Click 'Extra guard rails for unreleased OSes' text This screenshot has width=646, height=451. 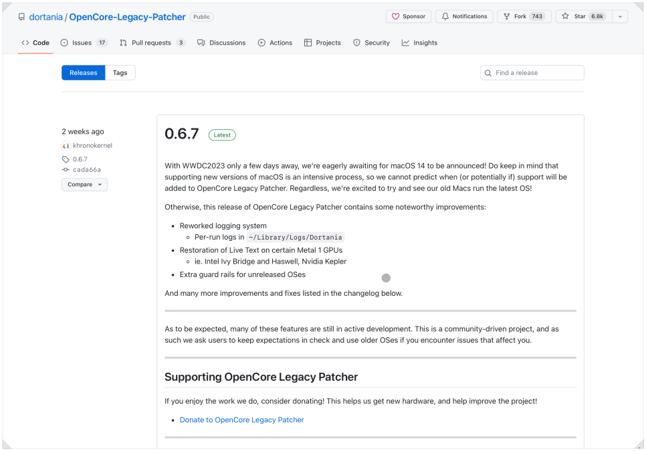click(243, 274)
